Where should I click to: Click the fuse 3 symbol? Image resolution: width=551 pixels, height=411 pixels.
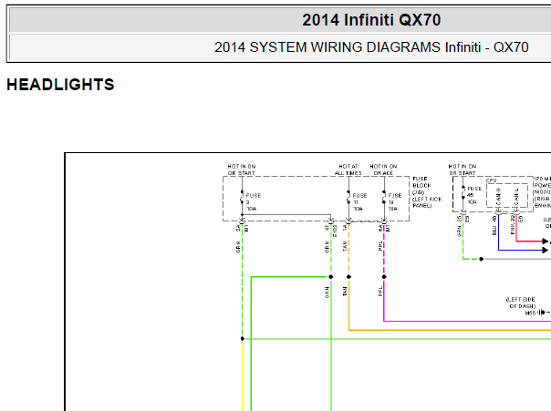pos(242,197)
